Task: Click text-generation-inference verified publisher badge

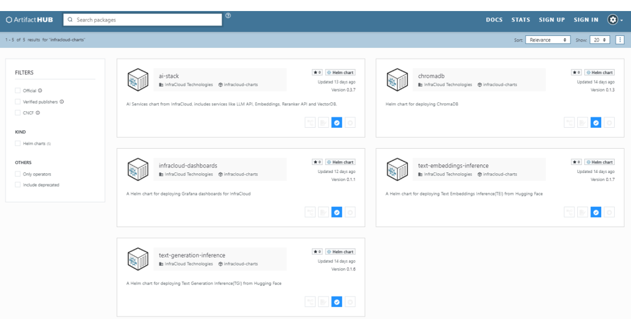Action: [337, 302]
